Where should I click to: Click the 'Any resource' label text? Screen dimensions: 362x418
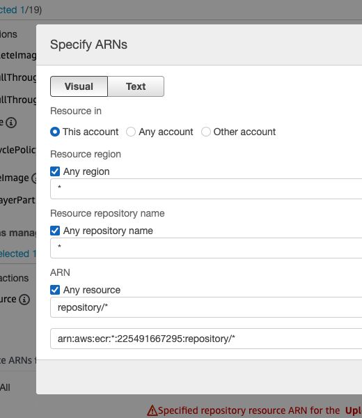coord(92,290)
